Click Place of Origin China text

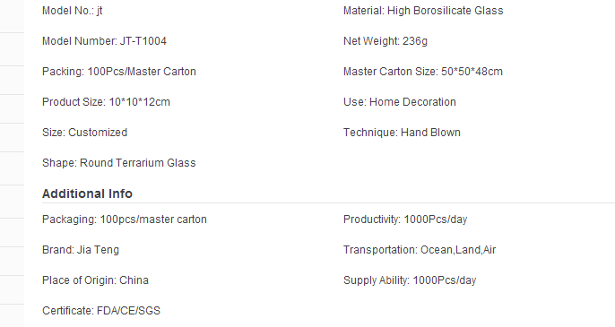[95, 280]
